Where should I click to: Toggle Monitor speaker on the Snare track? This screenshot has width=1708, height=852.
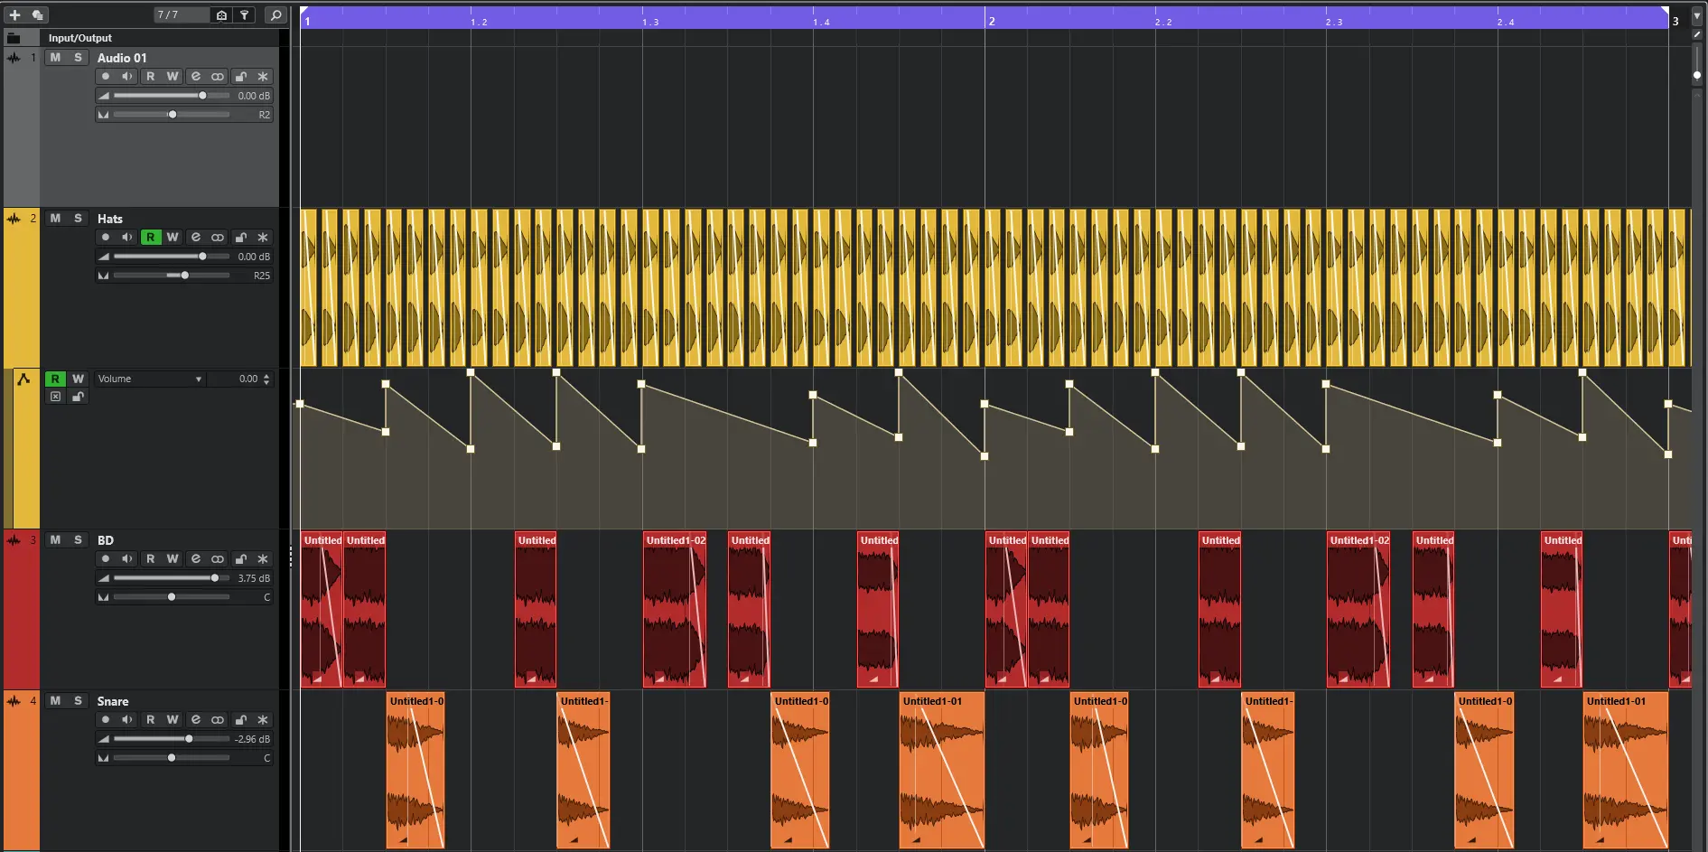127,720
